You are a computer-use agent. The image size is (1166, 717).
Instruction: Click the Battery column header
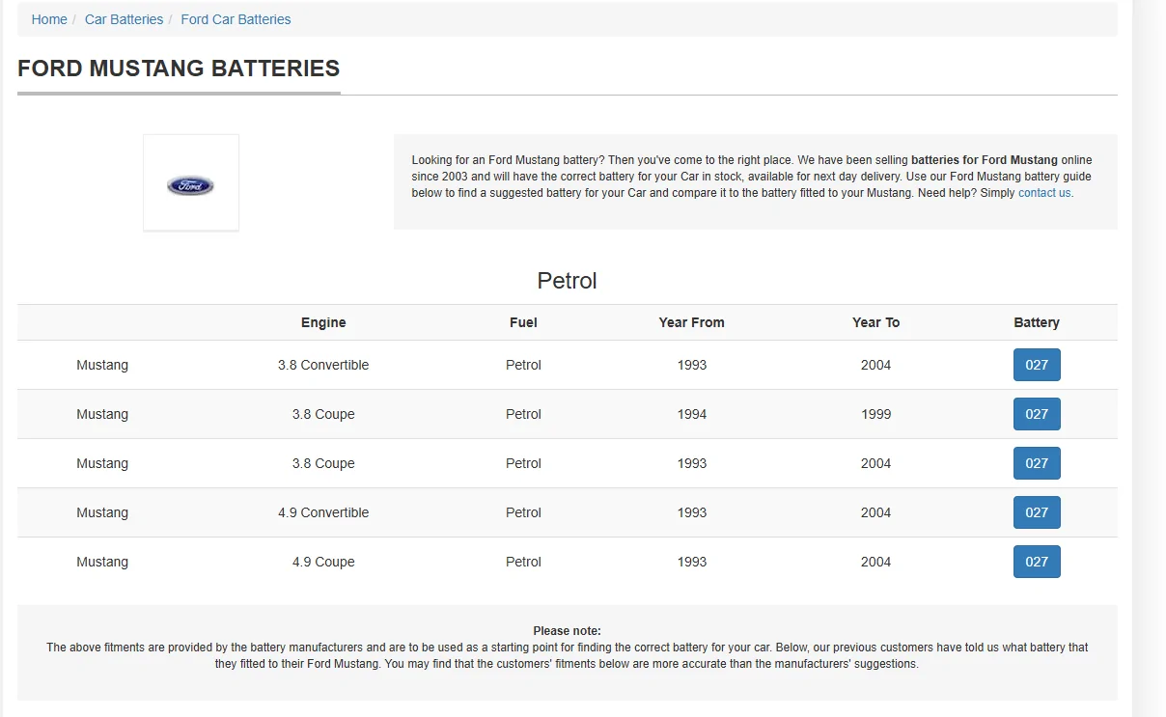point(1037,322)
